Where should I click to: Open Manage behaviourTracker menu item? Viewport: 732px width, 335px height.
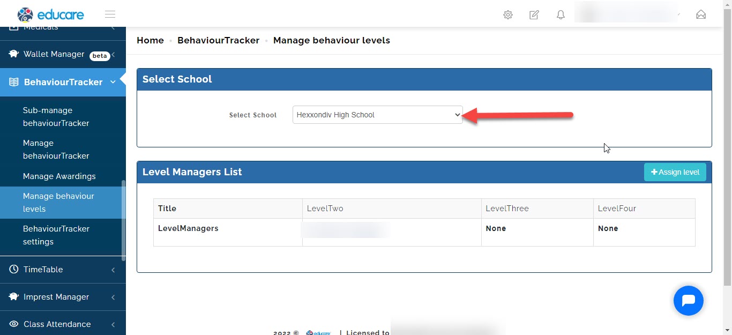tap(63, 150)
